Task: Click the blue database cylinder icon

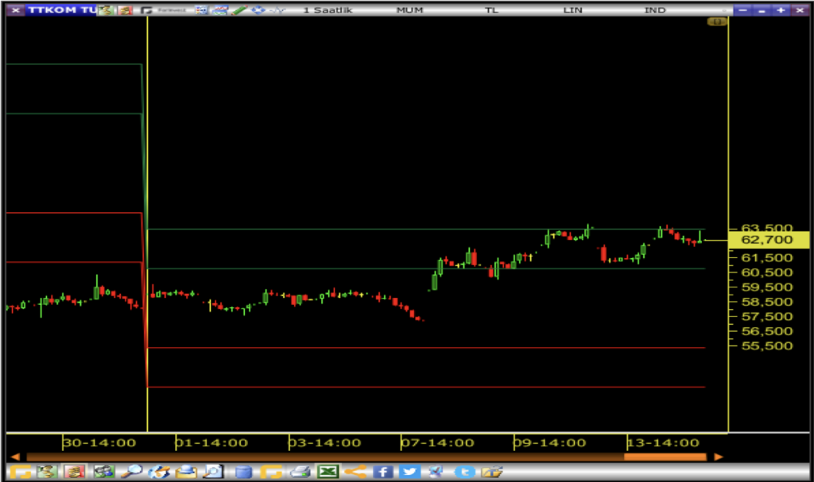Action: point(243,472)
